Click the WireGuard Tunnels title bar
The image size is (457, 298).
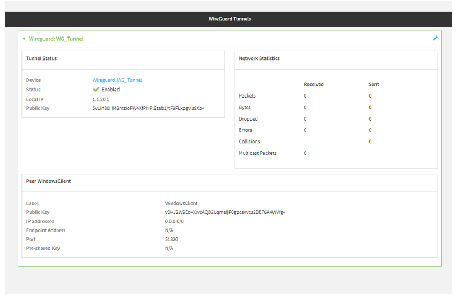tap(228, 19)
